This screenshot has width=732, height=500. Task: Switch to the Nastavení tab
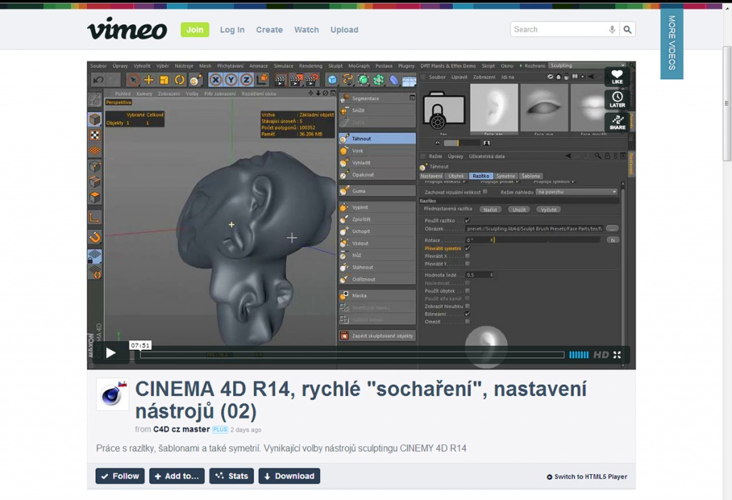[431, 176]
